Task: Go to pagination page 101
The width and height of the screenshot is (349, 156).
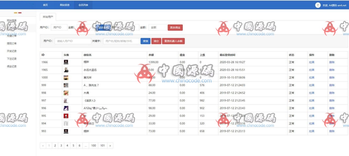Action: 103,146
